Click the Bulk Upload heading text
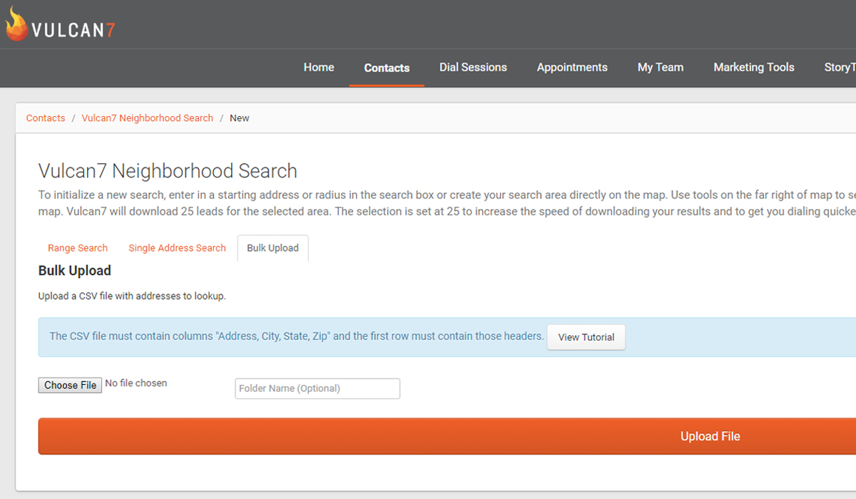Image resolution: width=856 pixels, height=499 pixels. pos(75,271)
